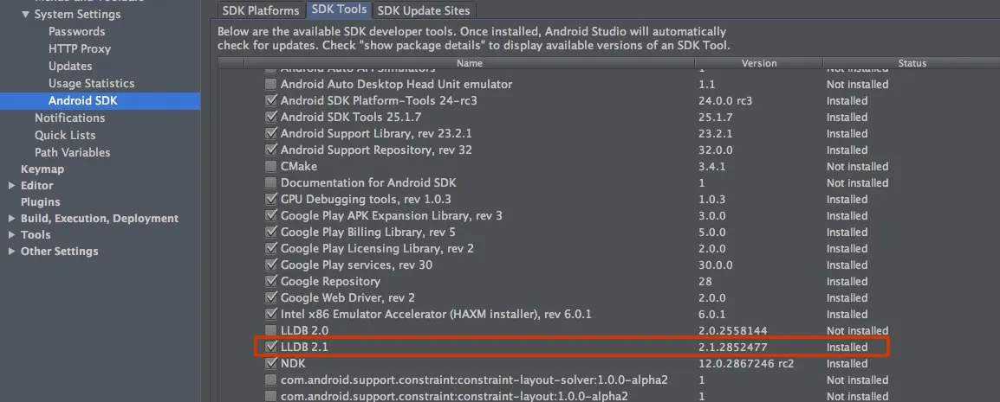Click Google Repository version 28 cell
This screenshot has width=1000, height=402.
[705, 281]
